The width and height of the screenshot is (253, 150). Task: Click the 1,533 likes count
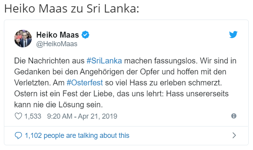coord(33,116)
